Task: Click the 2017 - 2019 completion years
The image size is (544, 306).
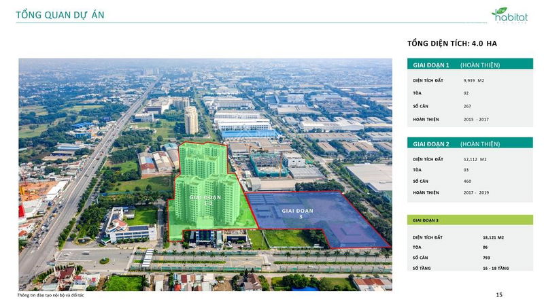Action: click(477, 192)
